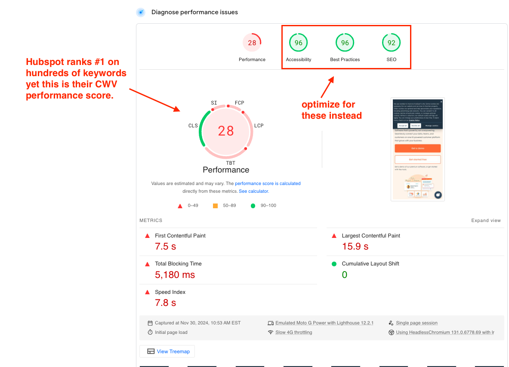
Task: Open the Using HeadlessChromium 131 link
Action: tap(445, 332)
